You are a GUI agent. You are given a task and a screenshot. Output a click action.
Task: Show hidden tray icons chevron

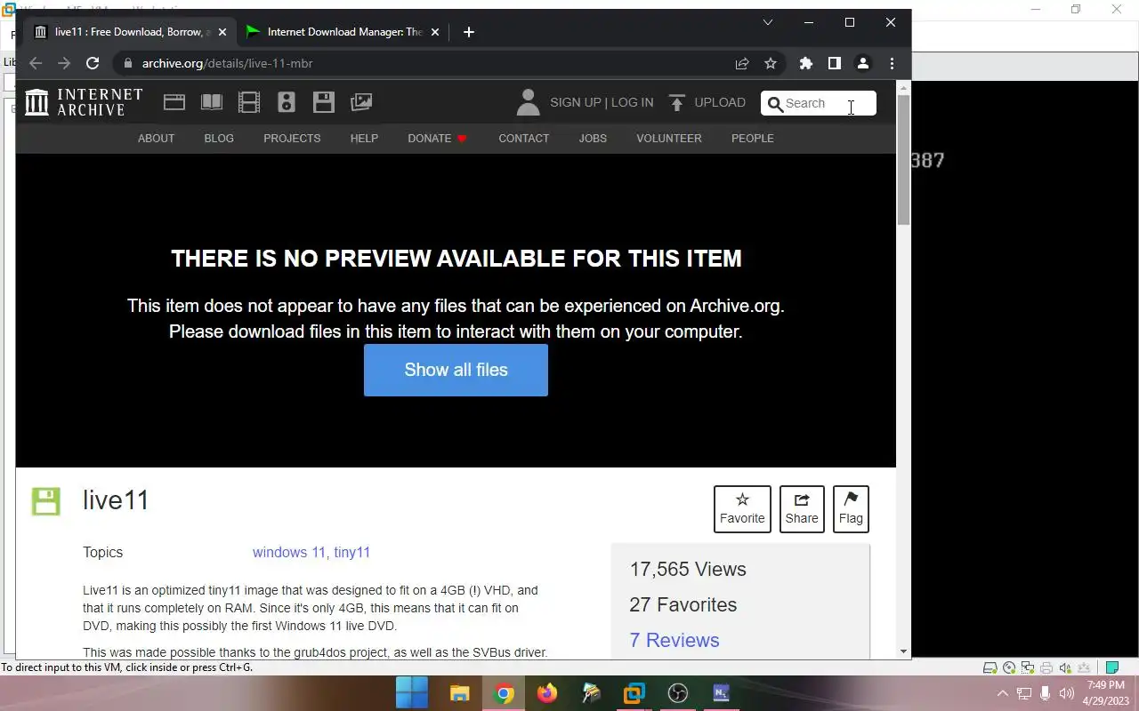pyautogui.click(x=1002, y=693)
